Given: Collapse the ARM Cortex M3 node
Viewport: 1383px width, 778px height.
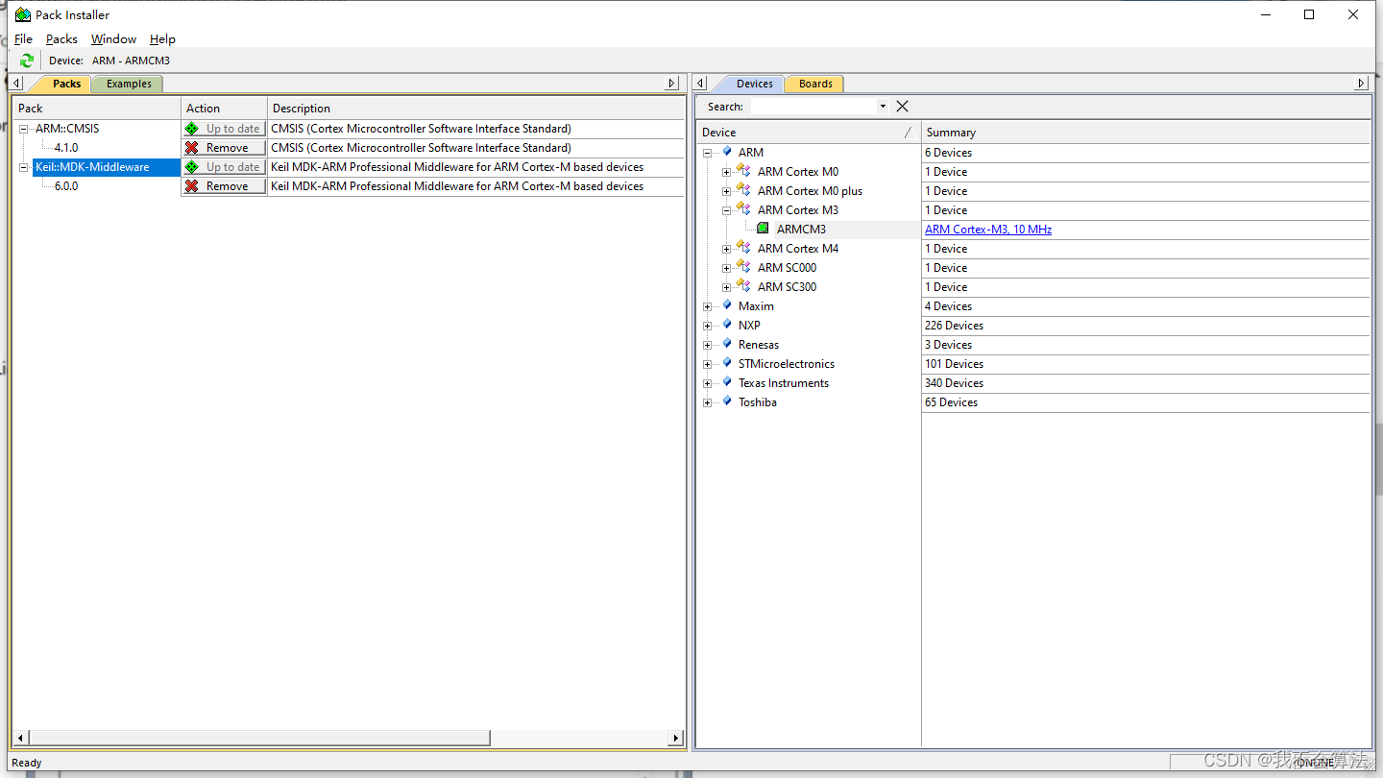Looking at the screenshot, I should tap(727, 210).
